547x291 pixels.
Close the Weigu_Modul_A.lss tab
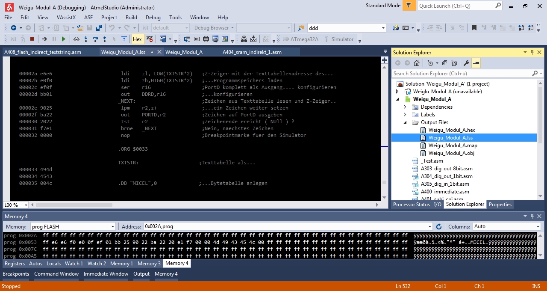pyautogui.click(x=159, y=52)
